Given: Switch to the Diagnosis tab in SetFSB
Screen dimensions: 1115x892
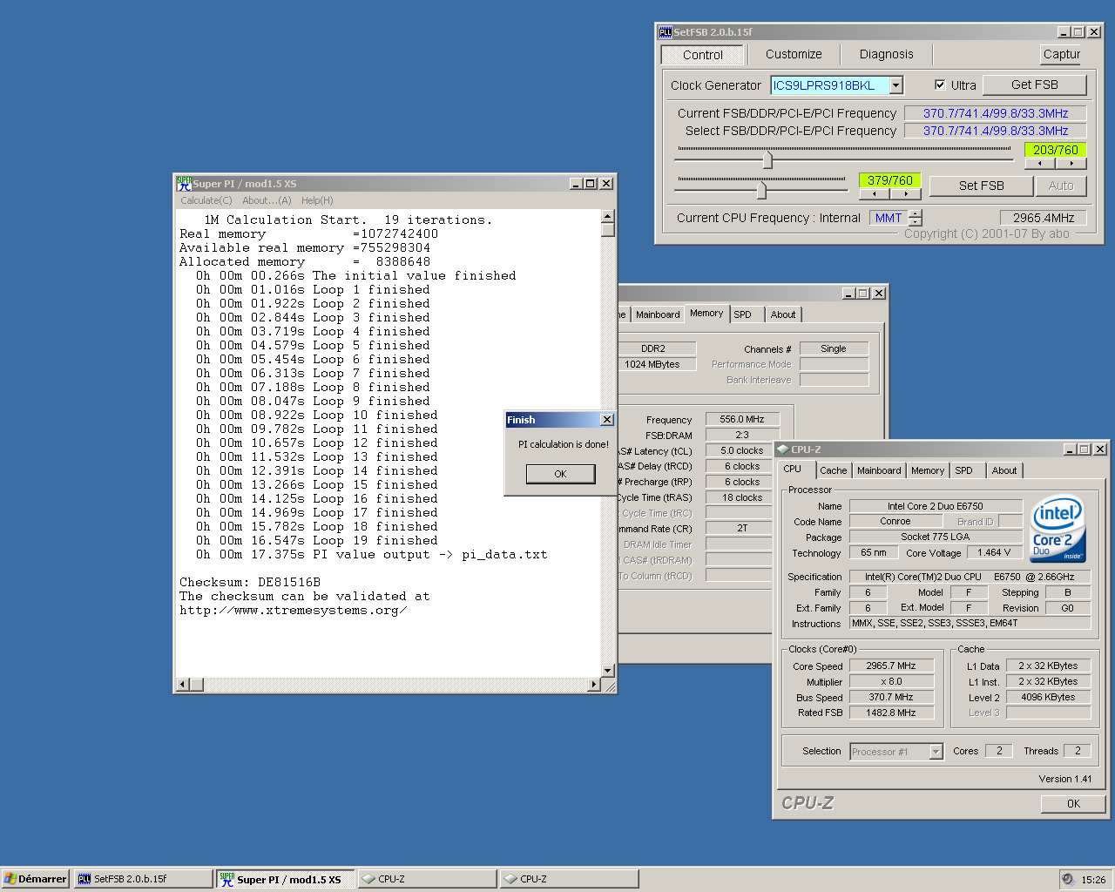Looking at the screenshot, I should [887, 54].
